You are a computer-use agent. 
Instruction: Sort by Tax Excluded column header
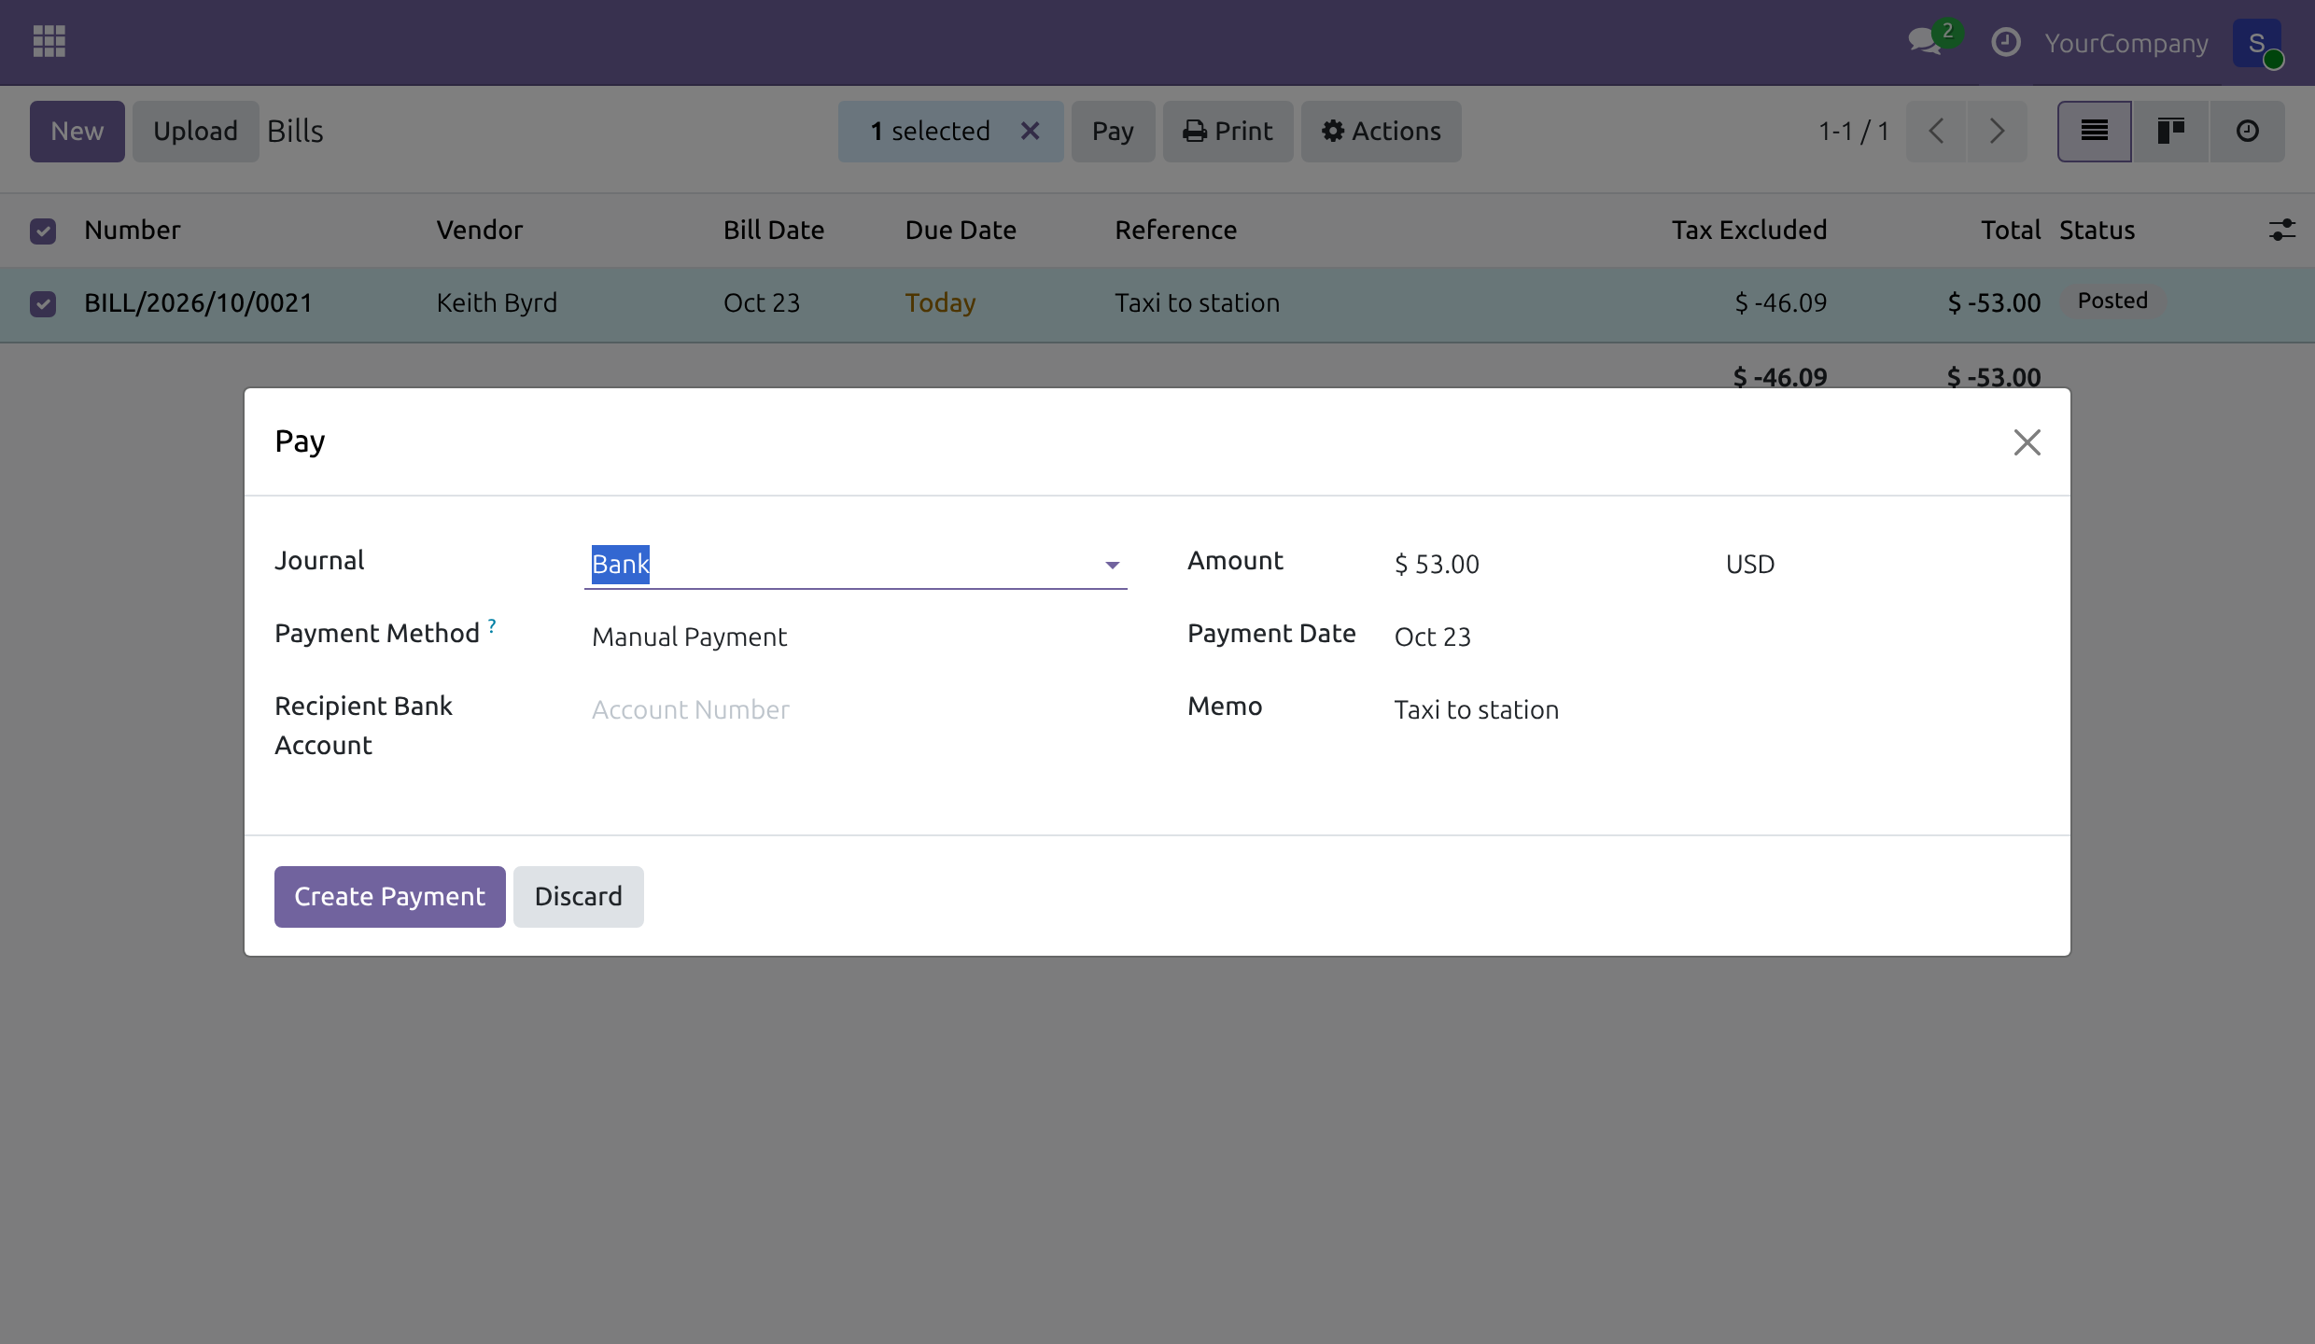[x=1749, y=230]
